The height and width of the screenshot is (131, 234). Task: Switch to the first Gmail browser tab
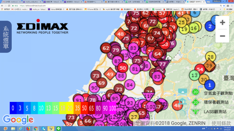click(11, 2)
